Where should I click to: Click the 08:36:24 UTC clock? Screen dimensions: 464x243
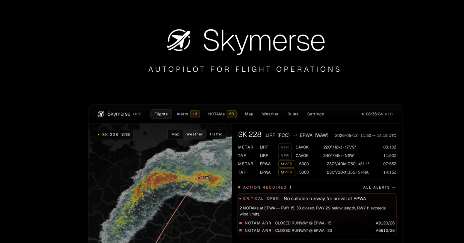(379, 114)
